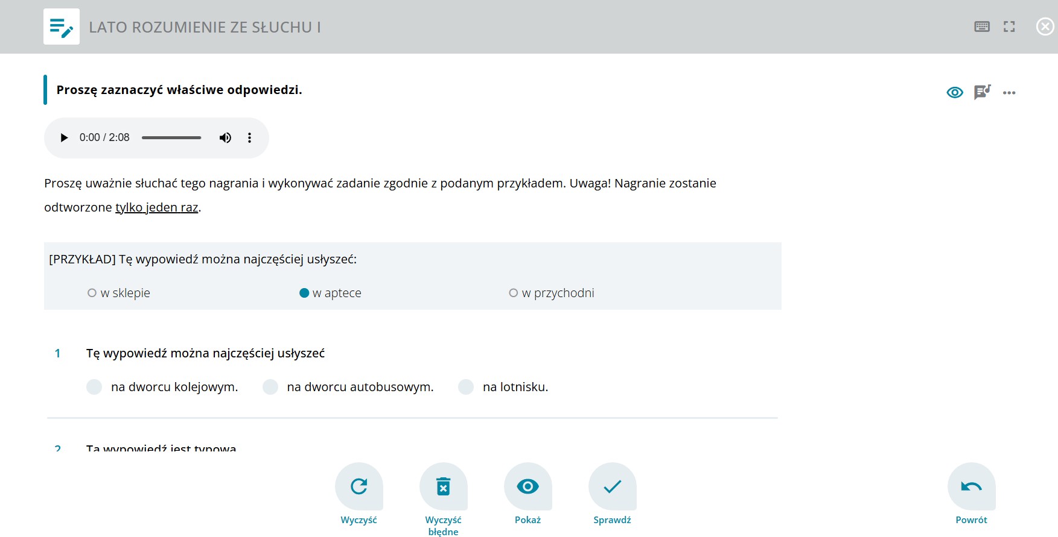Viewport: 1058px width, 537px height.
Task: Mute the audio player volume
Action: [x=225, y=138]
